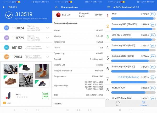
Task: Tap back arrow next to ELE-L29 title
Action: [x=4, y=7]
